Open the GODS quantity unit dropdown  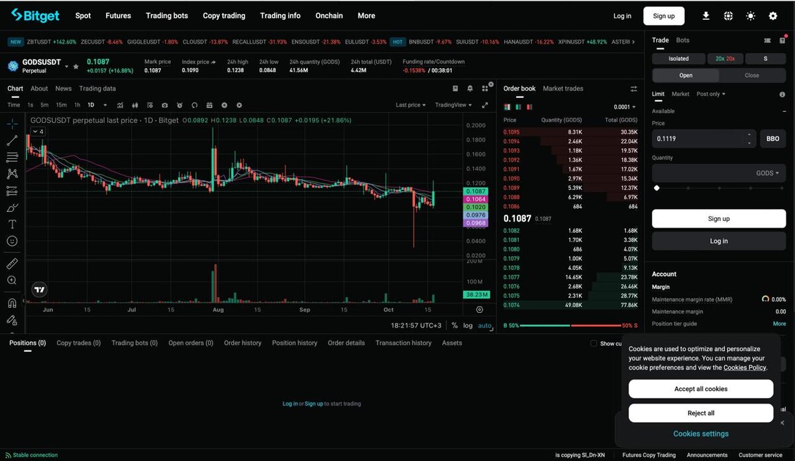[768, 173]
